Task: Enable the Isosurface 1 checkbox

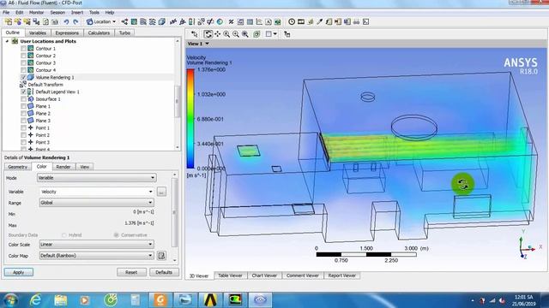Action: (x=23, y=99)
